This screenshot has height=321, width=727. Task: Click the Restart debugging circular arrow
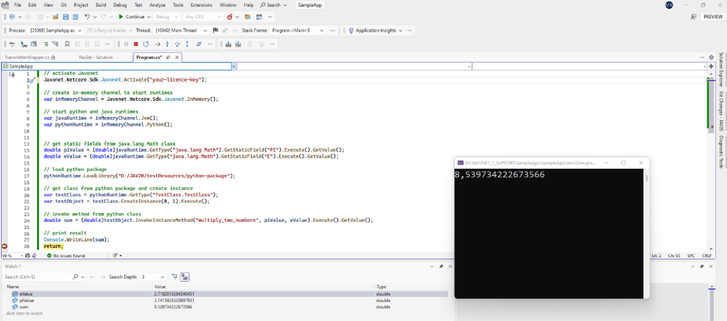pos(146,44)
